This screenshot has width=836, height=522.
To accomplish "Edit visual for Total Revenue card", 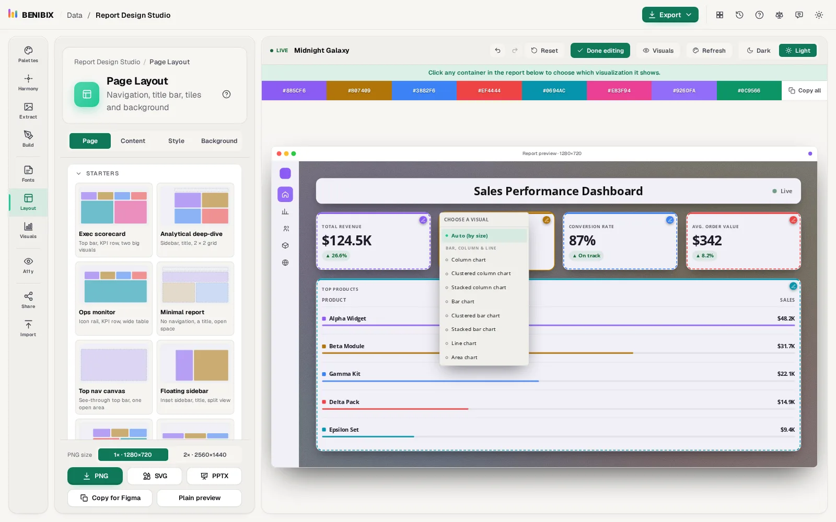I will tap(423, 220).
